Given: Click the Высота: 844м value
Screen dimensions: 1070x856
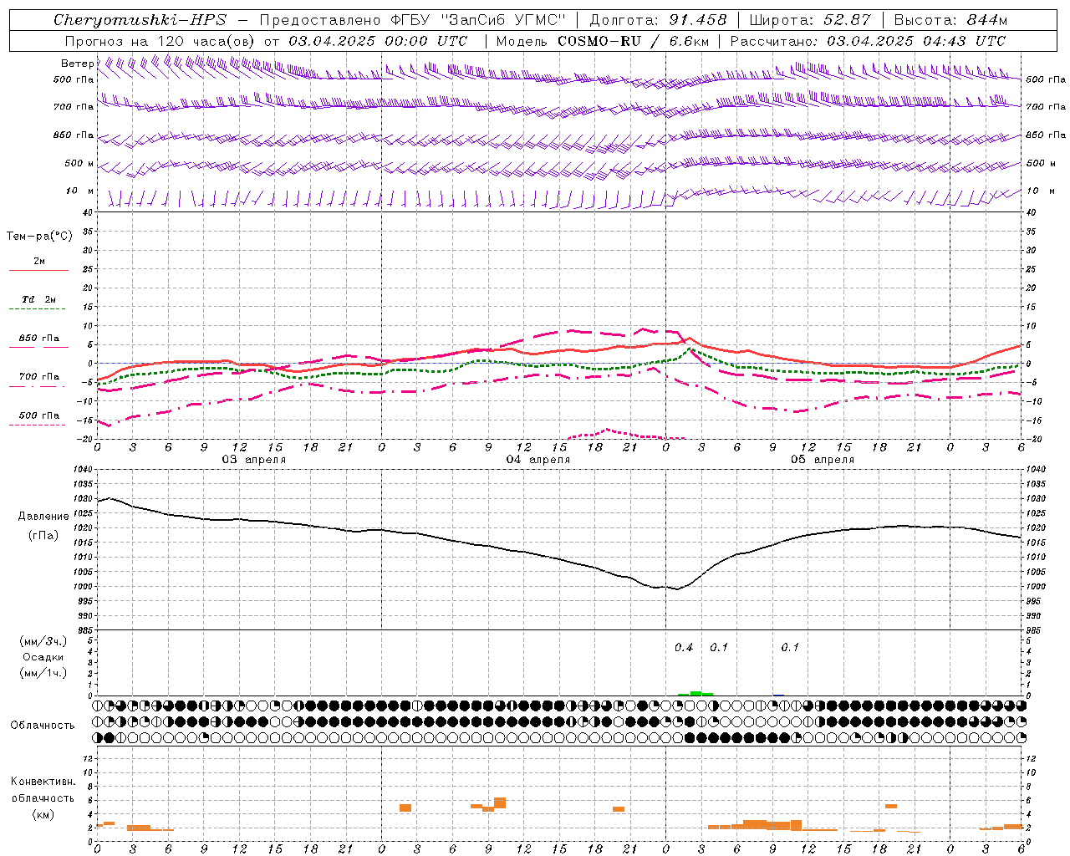Looking at the screenshot, I should pos(950,20).
